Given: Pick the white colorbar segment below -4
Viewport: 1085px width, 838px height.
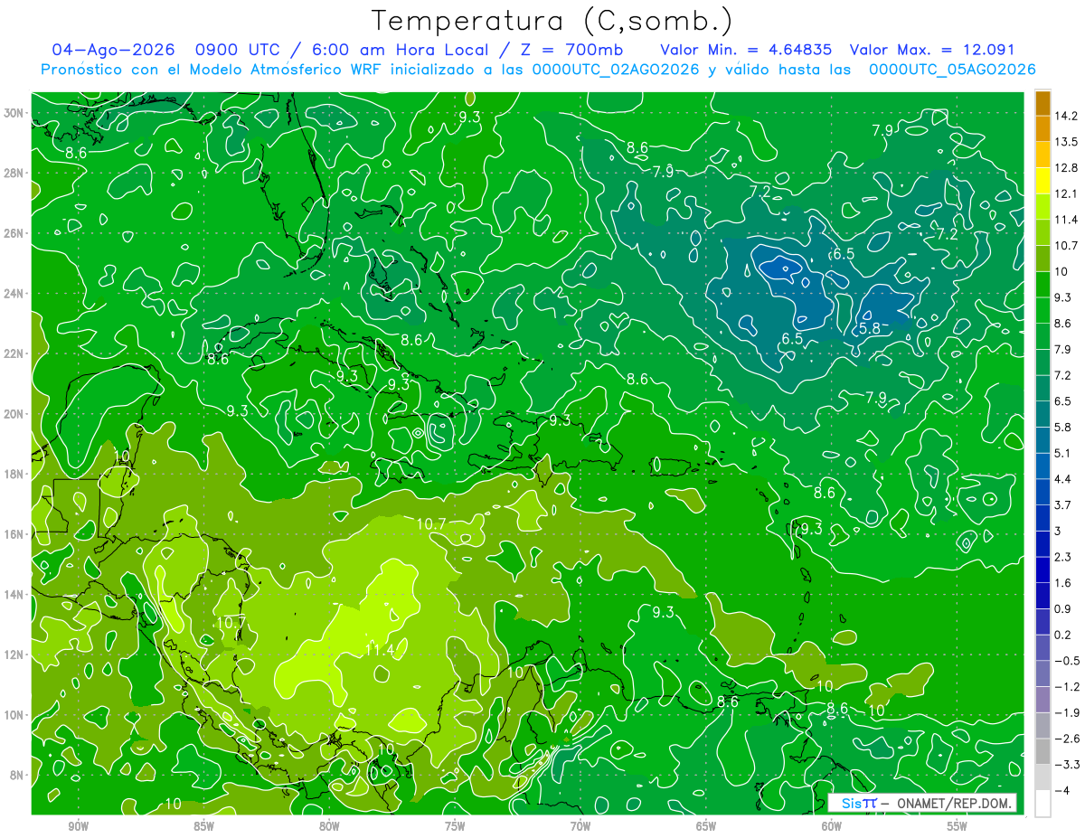Looking at the screenshot, I should (1043, 803).
